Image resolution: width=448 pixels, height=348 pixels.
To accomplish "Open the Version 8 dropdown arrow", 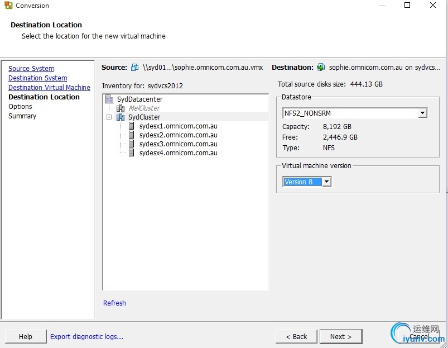I will coord(326,182).
